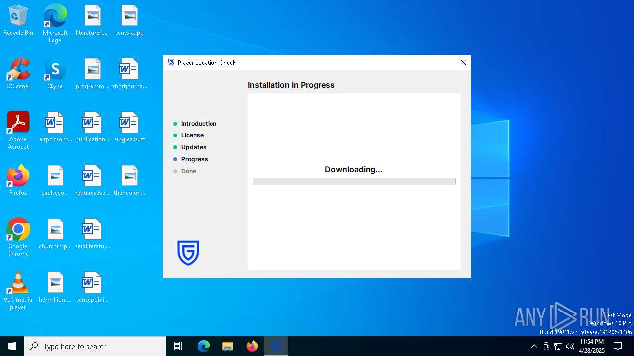The image size is (634, 356).
Task: Select the hermillion... image file
Action: coord(55,288)
